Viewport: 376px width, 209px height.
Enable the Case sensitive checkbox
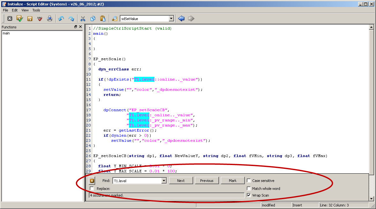249,181
